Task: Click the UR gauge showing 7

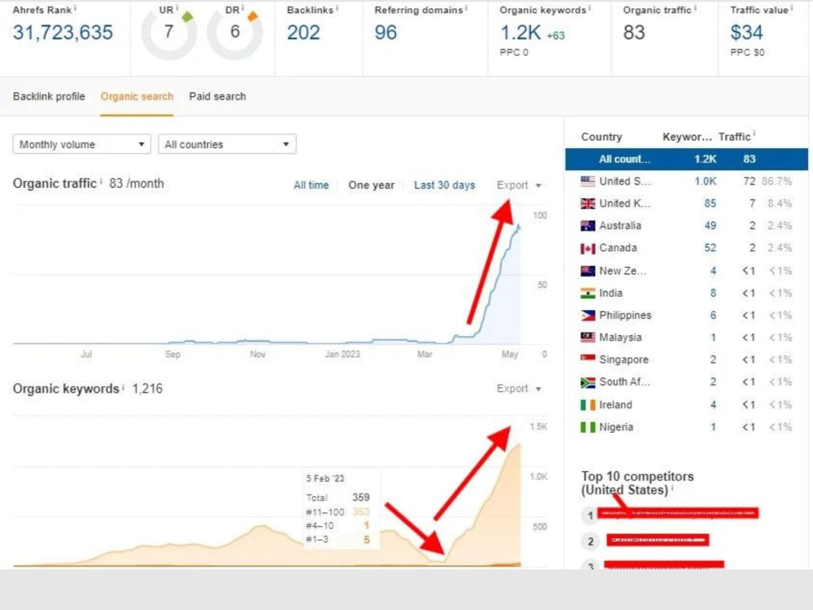Action: pos(169,33)
